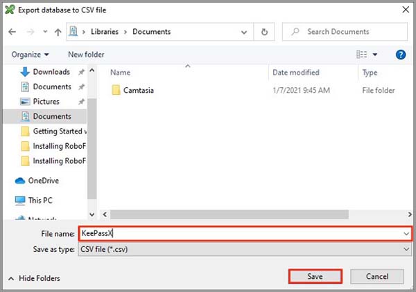Click the Camtasia folder icon
416x292 pixels.
pos(116,90)
